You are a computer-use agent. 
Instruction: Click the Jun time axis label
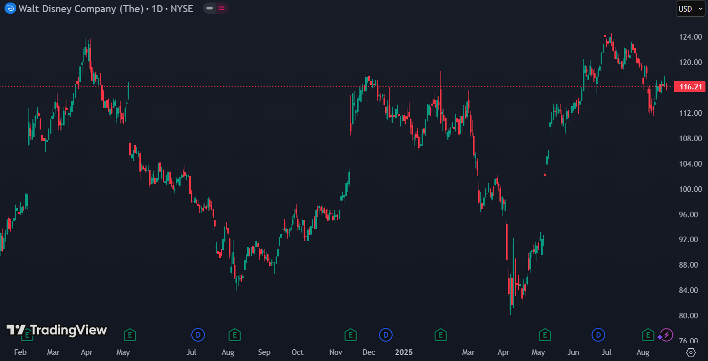573,352
